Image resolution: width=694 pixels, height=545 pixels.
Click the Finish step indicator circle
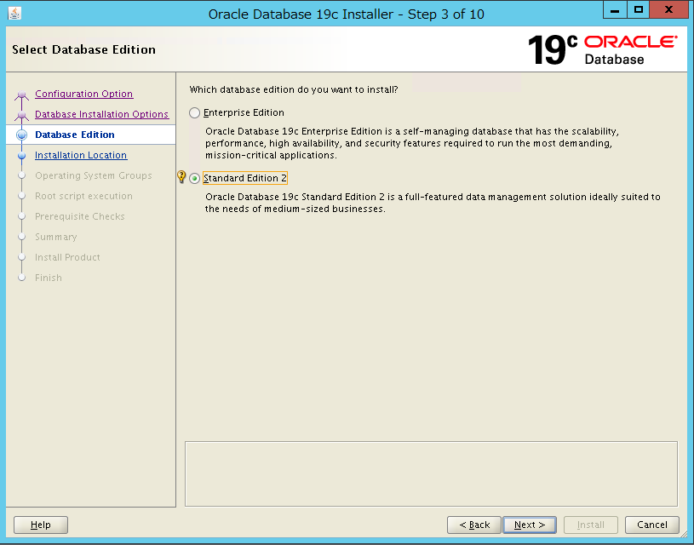coord(20,278)
